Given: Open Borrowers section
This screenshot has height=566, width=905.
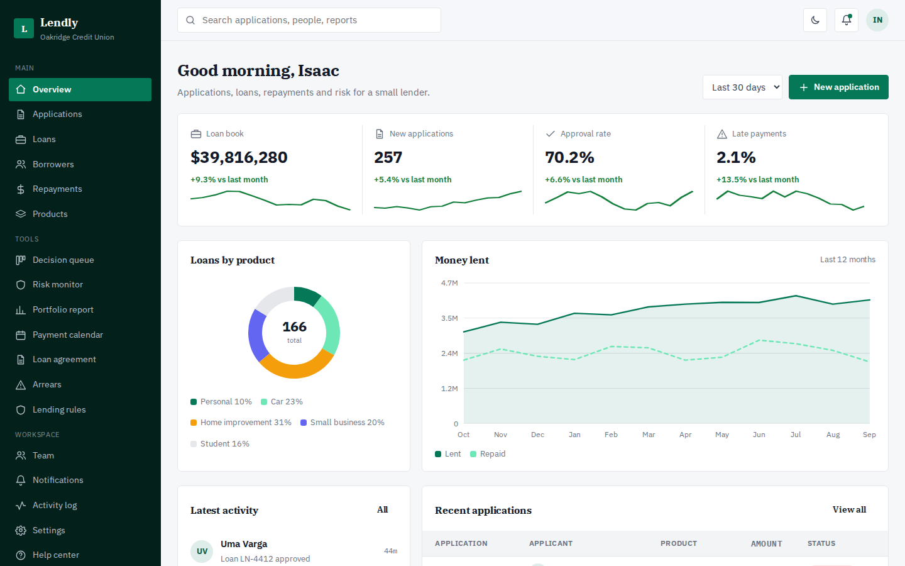Looking at the screenshot, I should [80, 164].
